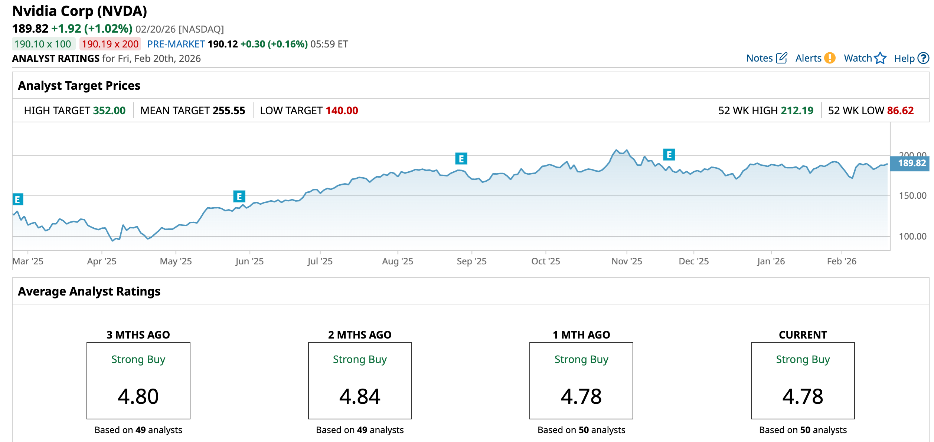Screen dimensions: 934x442
Task: Click the earnings E marker near Sep '25
Action: click(461, 159)
